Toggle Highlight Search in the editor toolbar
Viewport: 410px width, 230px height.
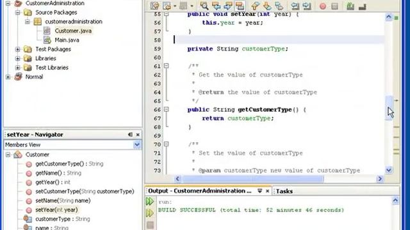click(x=240, y=6)
